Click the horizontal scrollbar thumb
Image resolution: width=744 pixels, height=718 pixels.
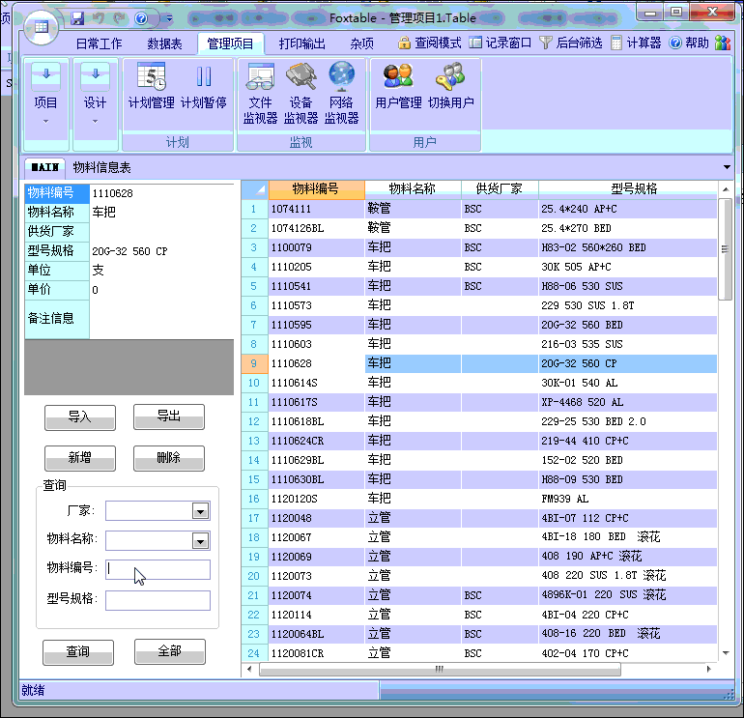coord(440,669)
